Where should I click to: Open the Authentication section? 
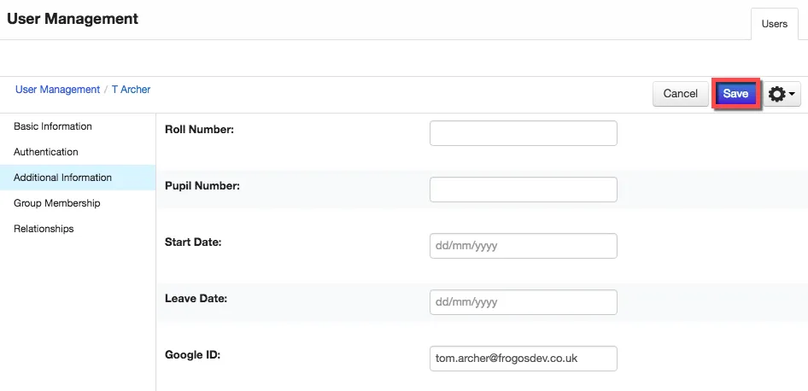tap(46, 152)
